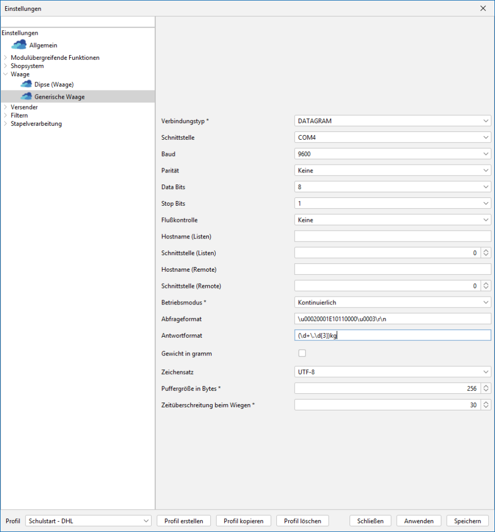This screenshot has height=532, width=495.
Task: Click the Profil löschen button
Action: pos(302,521)
